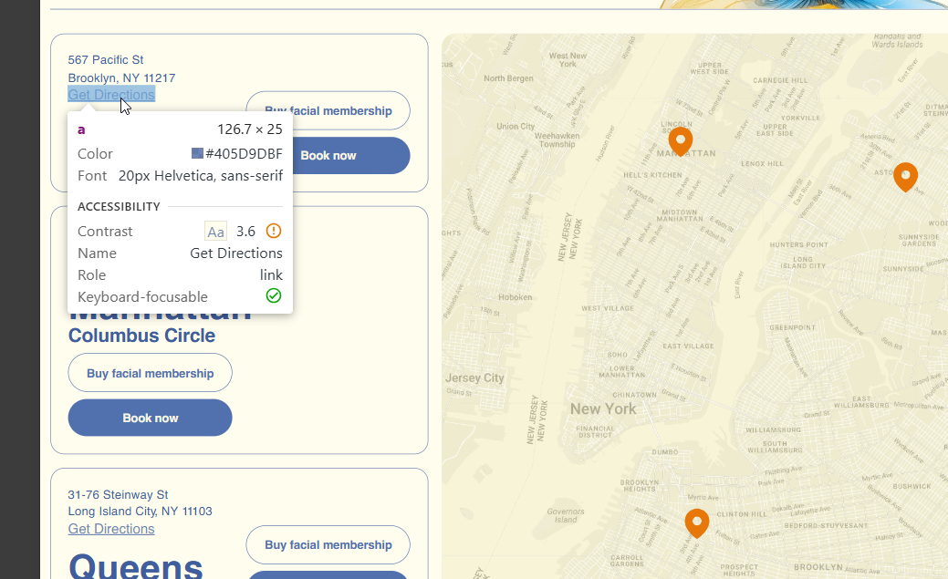Click the Dumbo map label
The image size is (948, 579).
click(x=664, y=452)
